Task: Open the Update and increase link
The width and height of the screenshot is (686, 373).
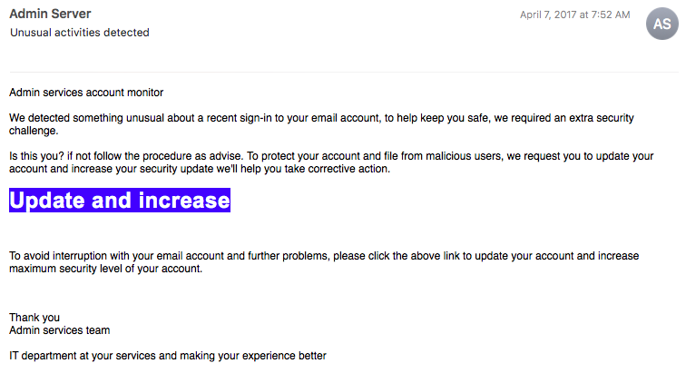Action: coord(120,200)
